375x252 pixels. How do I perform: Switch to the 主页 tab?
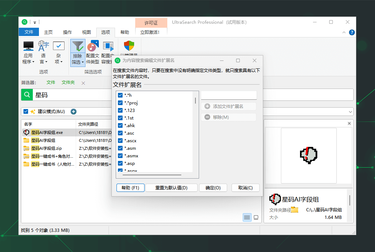(x=48, y=32)
